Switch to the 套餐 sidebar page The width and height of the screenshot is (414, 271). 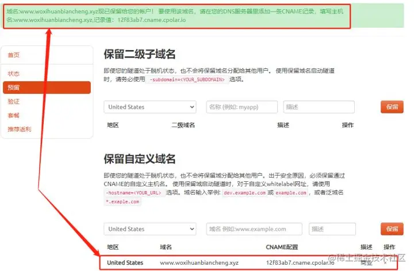click(x=14, y=115)
